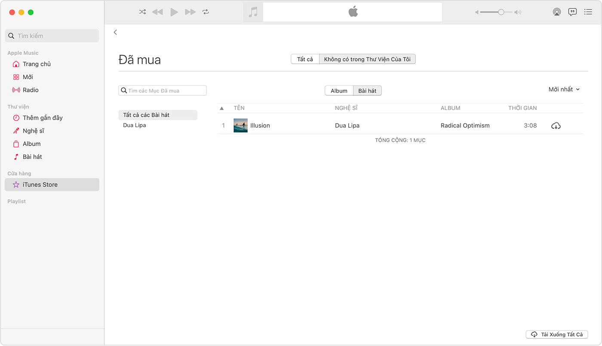Viewport: 602px width, 346px height.
Task: Click the 3:08 duration value
Action: pyautogui.click(x=530, y=125)
